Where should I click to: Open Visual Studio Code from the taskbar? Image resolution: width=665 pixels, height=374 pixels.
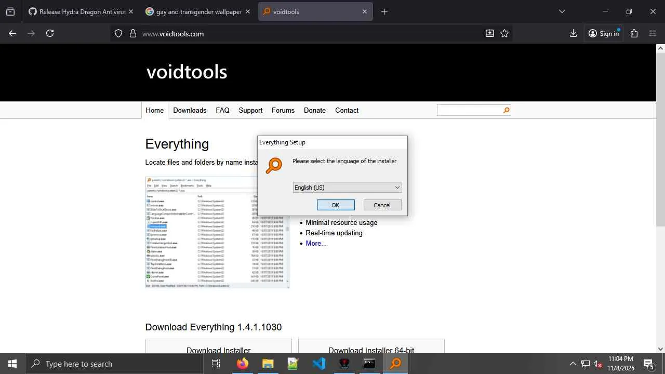319,364
